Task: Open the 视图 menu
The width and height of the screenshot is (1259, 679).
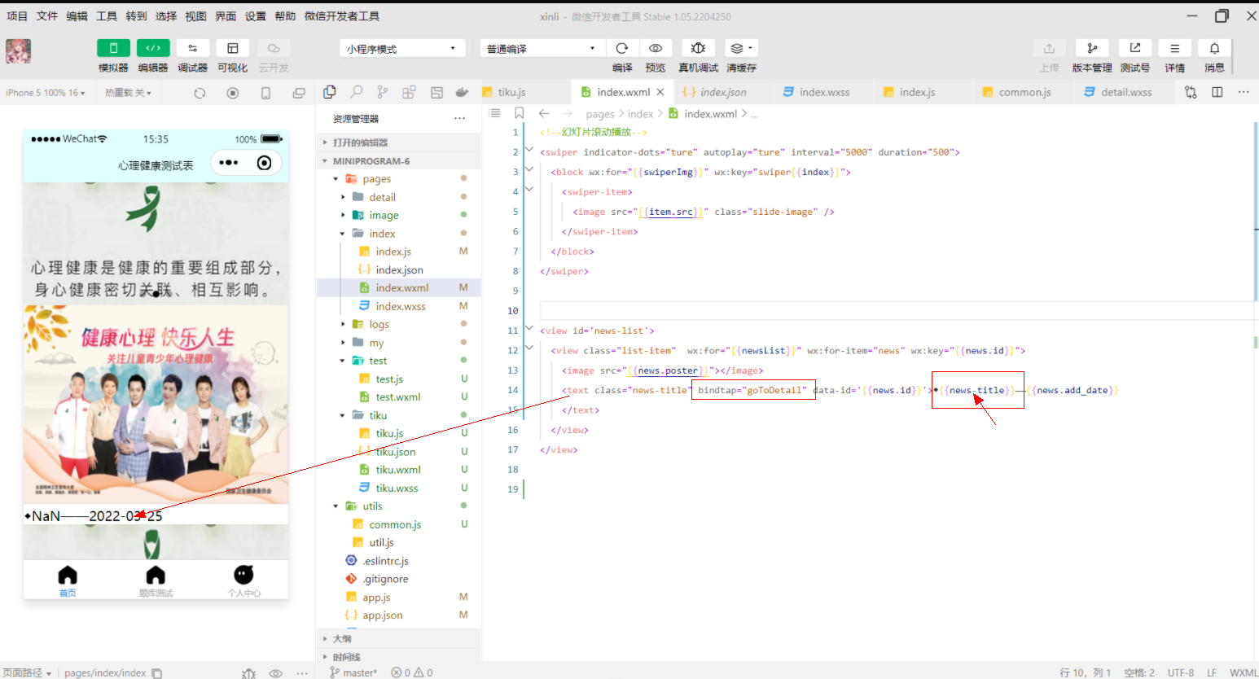Action: pyautogui.click(x=195, y=16)
